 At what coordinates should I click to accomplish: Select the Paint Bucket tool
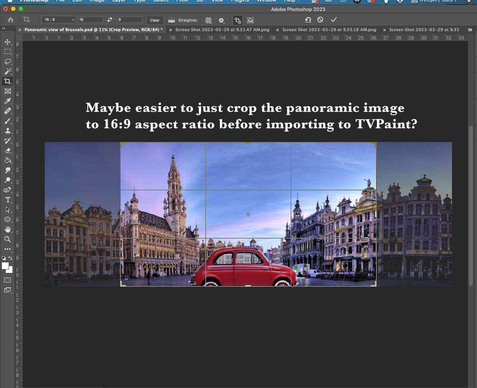pyautogui.click(x=8, y=160)
